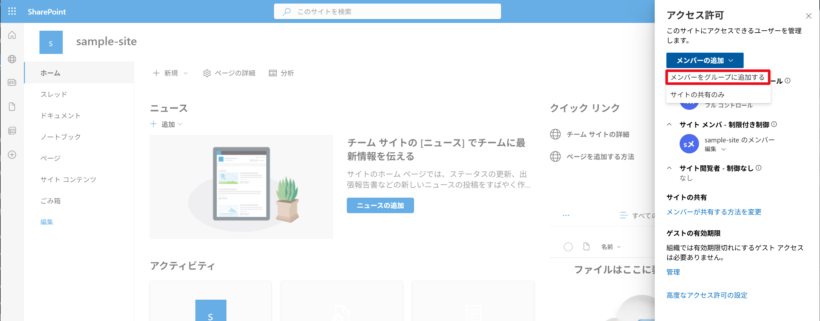The height and width of the screenshot is (321, 820).
Task: Click the news headline チーム サイトの [ニュース]
Action: coord(436,150)
